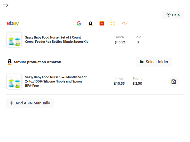Click the eBay price $15.52
190x142 pixels.
(120, 42)
